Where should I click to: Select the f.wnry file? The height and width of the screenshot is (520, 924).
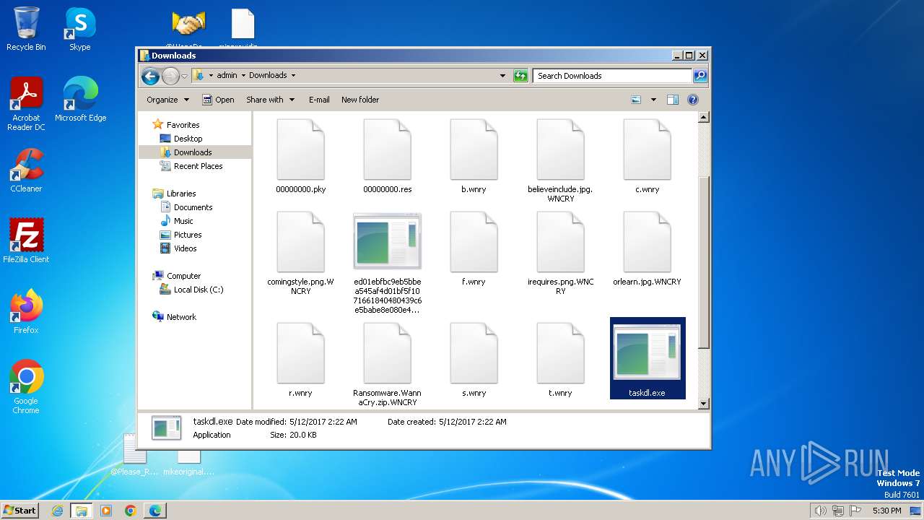click(474, 249)
